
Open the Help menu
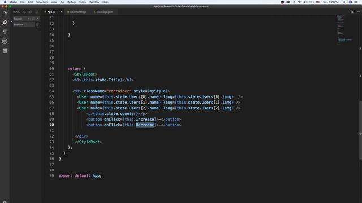point(105,2)
